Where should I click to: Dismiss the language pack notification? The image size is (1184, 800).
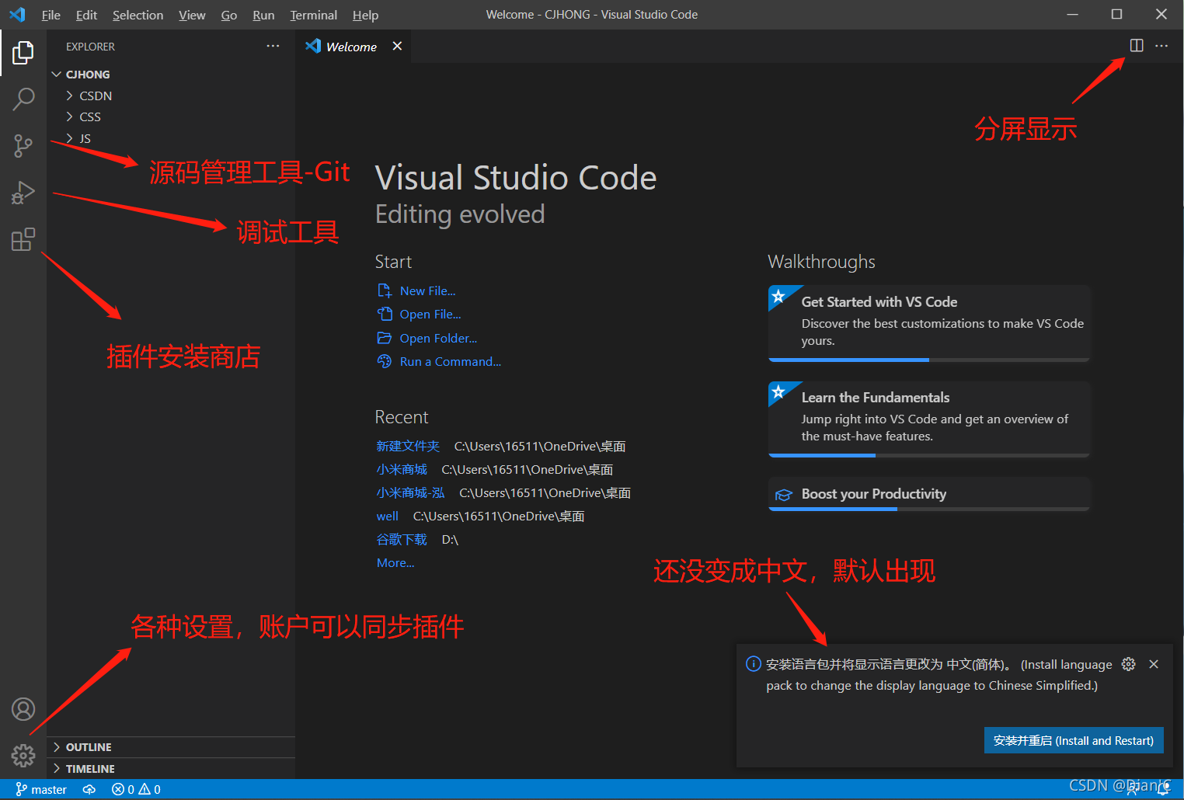click(1154, 664)
